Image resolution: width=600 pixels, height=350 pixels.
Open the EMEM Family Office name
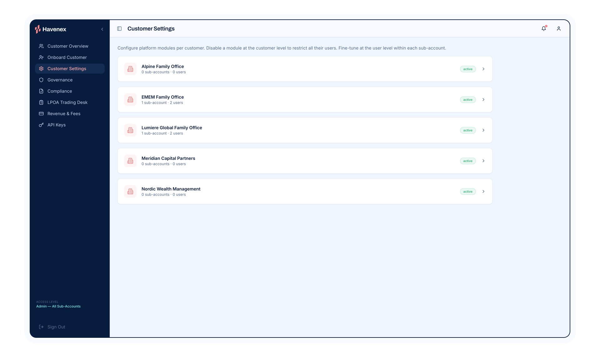[x=162, y=97]
